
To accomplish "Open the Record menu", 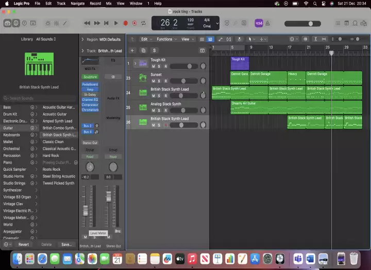I will click(95, 4).
